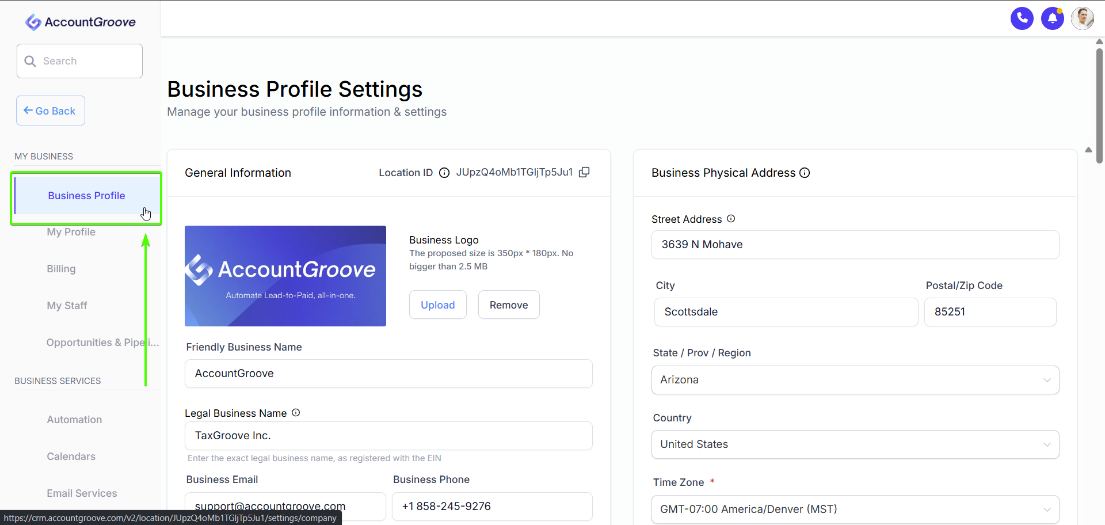
Task: Upload a new business logo
Action: (x=437, y=305)
